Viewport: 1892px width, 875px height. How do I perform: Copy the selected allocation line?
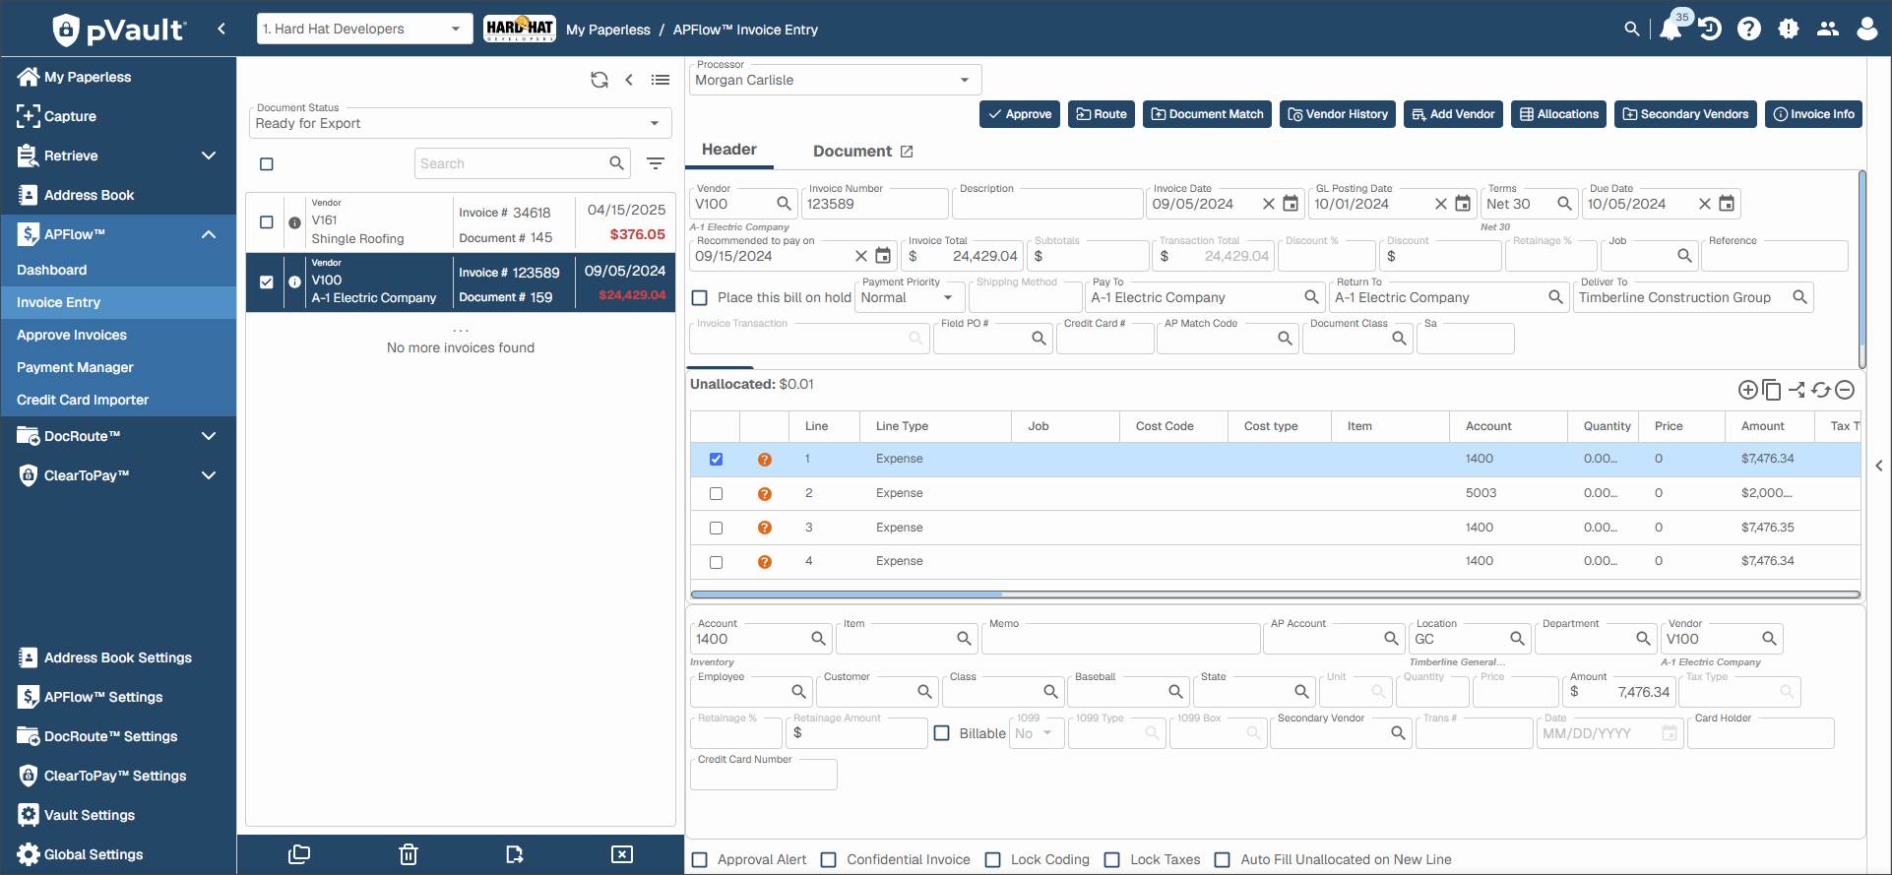tap(1772, 390)
